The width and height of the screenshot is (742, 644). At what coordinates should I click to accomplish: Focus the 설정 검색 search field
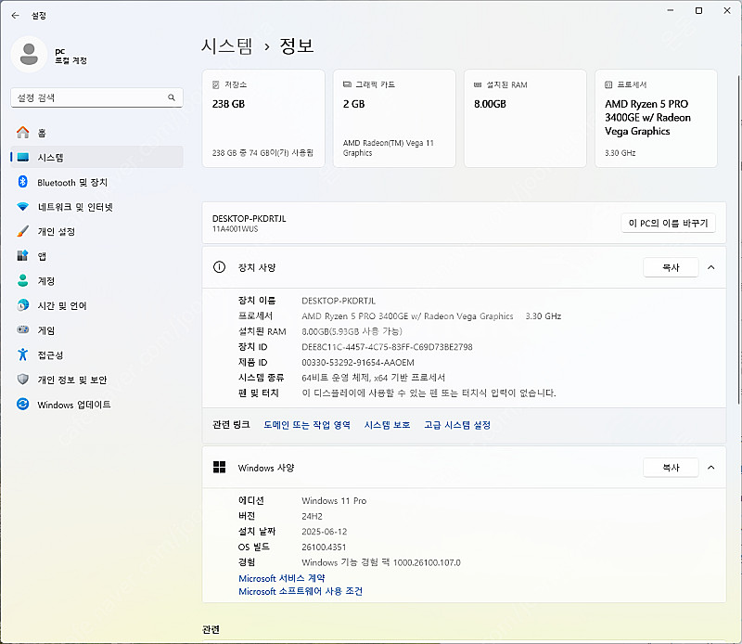[96, 97]
